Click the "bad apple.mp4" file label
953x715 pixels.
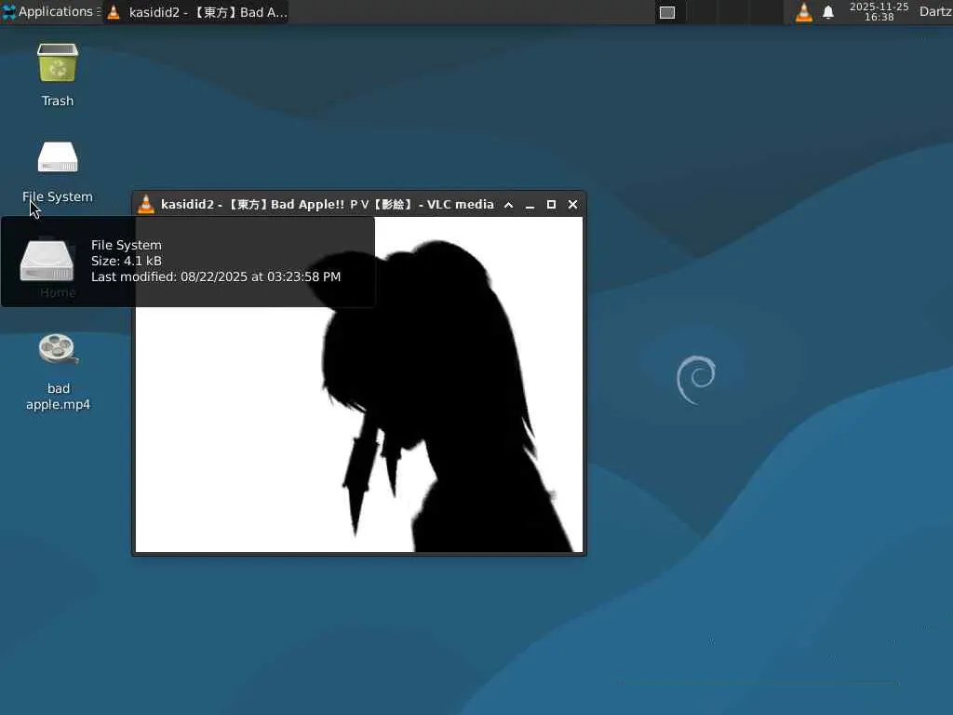(59, 397)
